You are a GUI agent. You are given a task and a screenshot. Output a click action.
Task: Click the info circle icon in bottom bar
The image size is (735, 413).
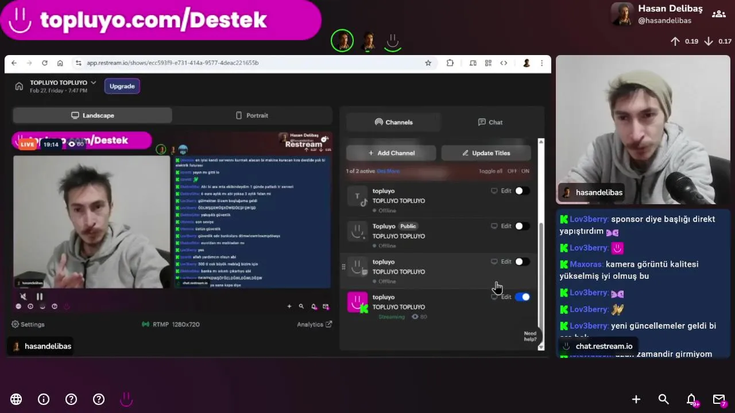[x=44, y=399]
